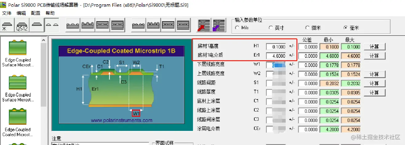
Task: Click W2 tolerance field
Action: (308, 74)
